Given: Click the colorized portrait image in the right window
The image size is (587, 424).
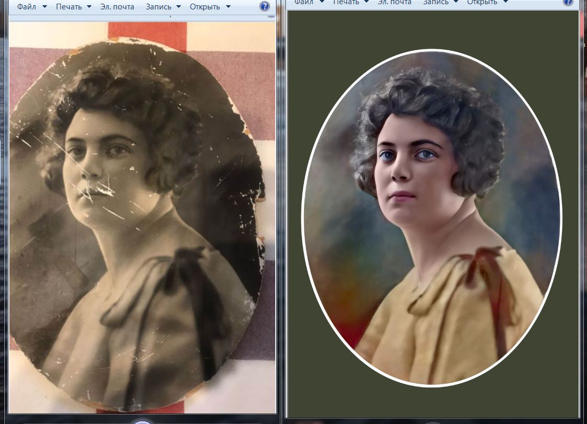Looking at the screenshot, I should [432, 217].
